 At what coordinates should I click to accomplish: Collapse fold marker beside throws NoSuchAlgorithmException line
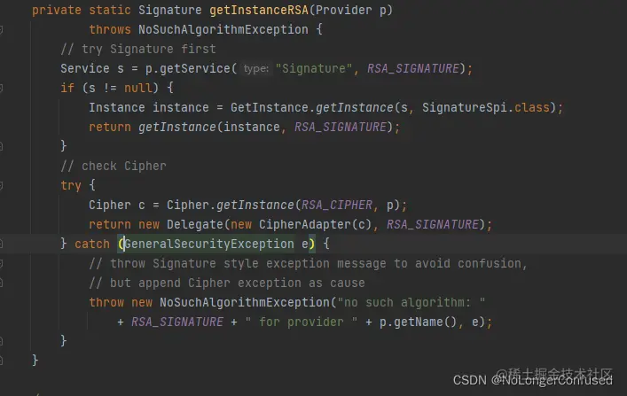pyautogui.click(x=1, y=29)
